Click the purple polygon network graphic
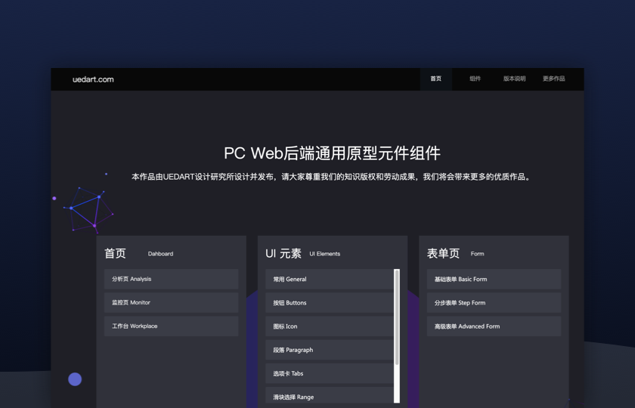 [x=86, y=206]
